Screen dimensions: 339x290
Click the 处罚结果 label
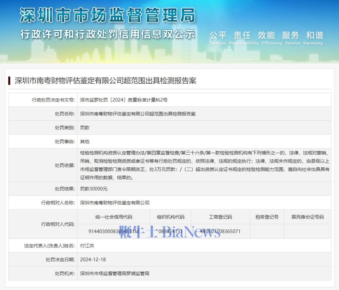click(65, 189)
